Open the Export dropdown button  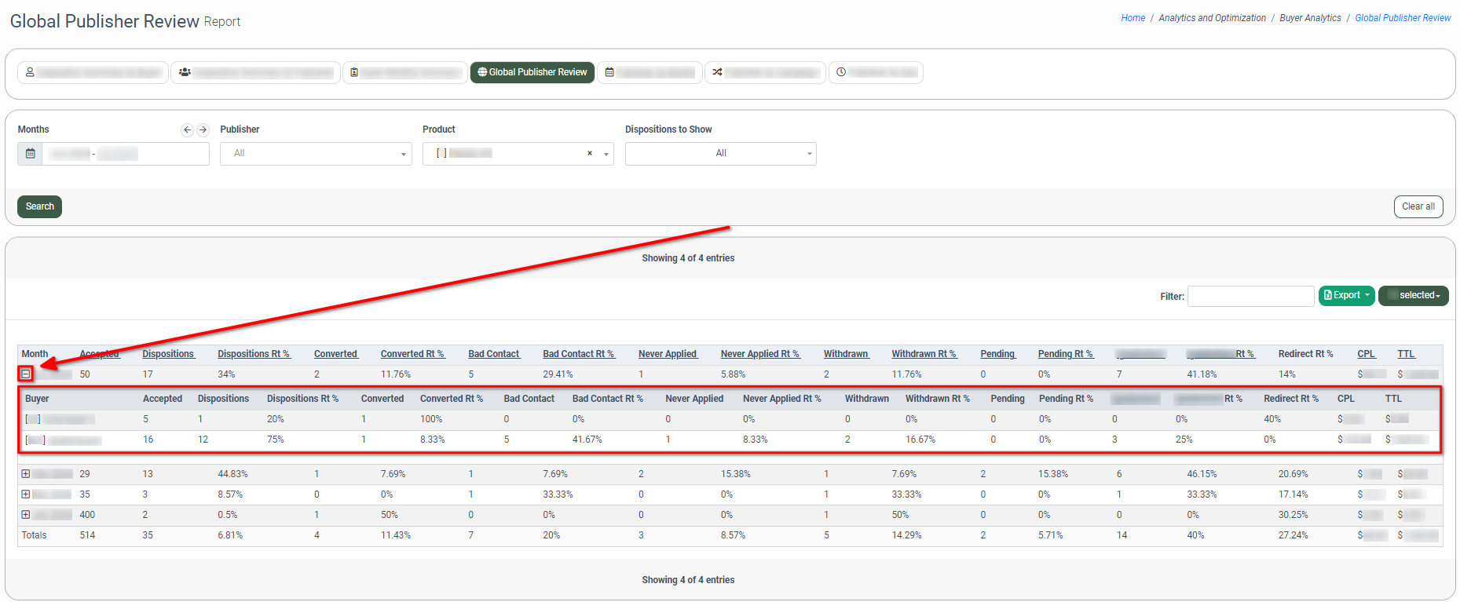coord(1346,296)
